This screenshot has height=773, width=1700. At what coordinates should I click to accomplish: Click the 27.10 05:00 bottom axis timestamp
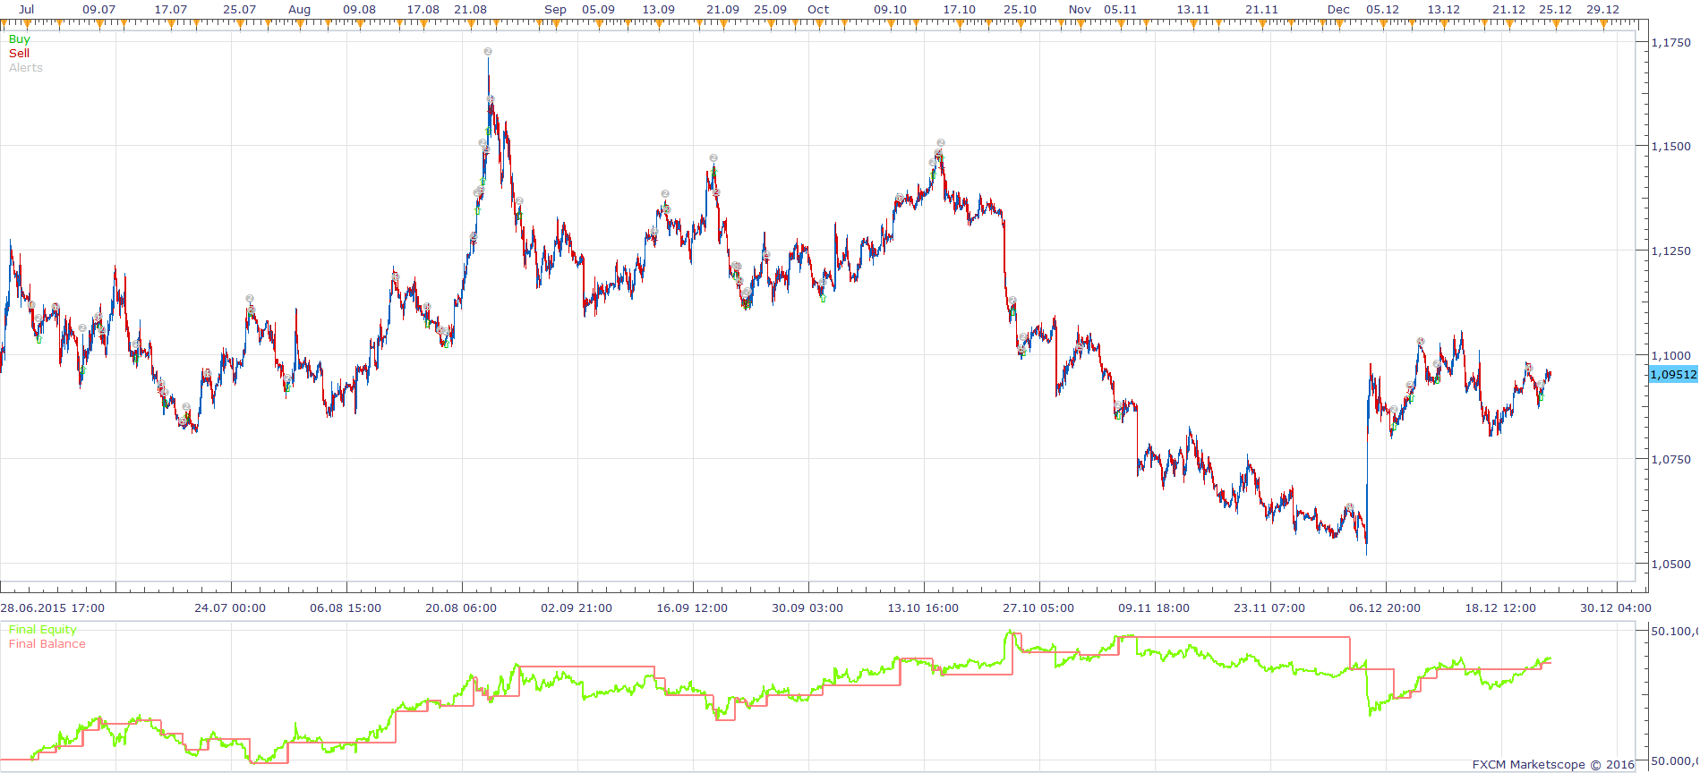pyautogui.click(x=1038, y=608)
